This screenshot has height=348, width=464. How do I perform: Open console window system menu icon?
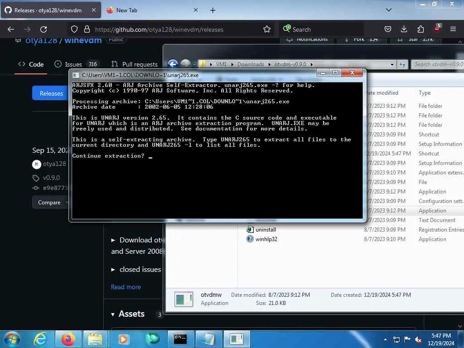[x=76, y=75]
